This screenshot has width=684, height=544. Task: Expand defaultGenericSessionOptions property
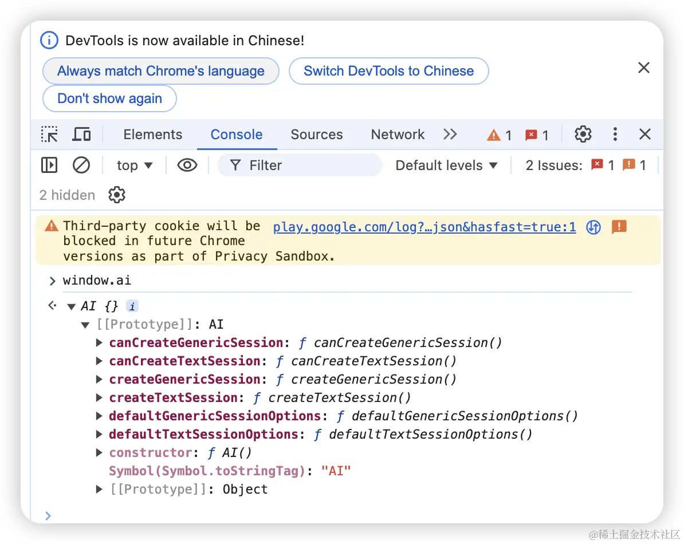click(x=100, y=416)
